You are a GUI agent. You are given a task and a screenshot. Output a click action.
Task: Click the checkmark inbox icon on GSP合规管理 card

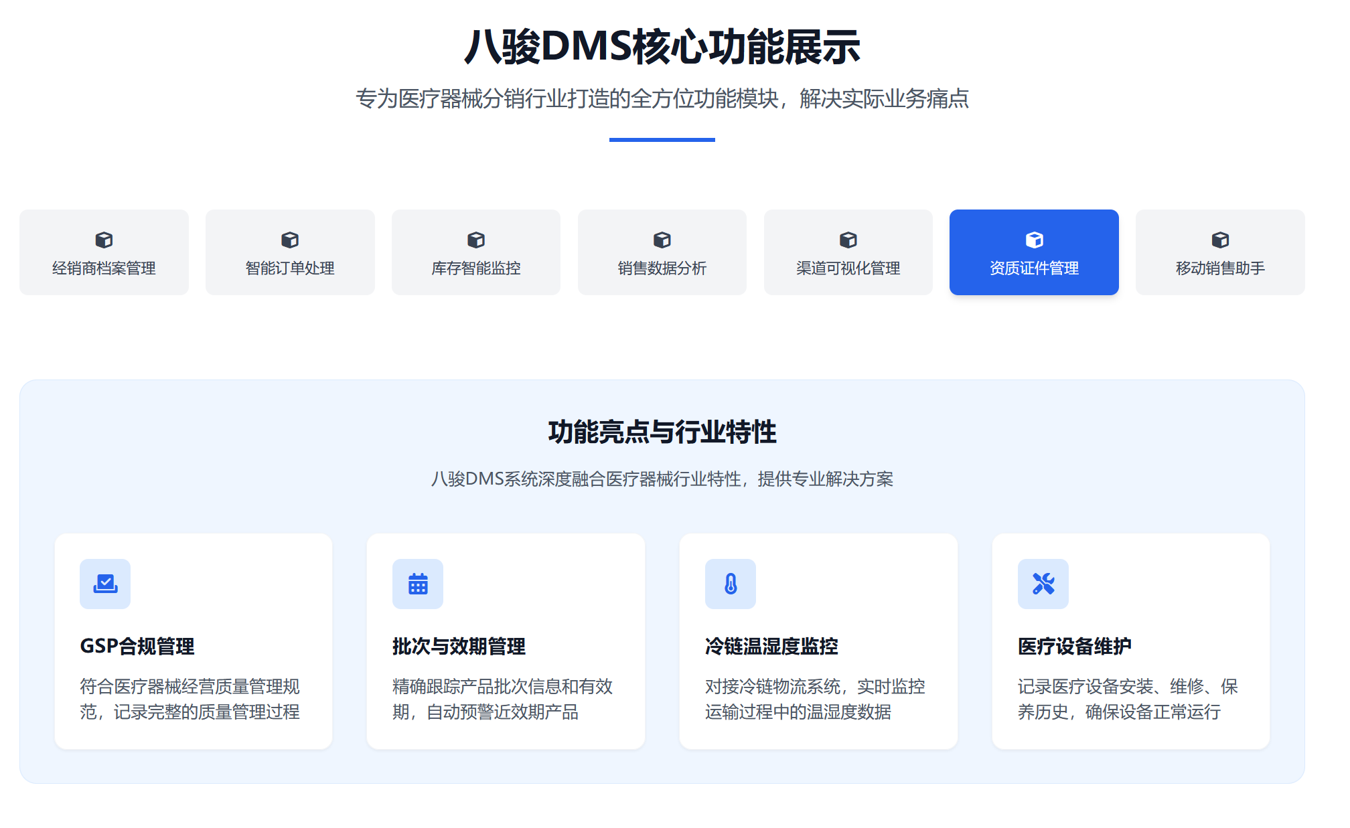[x=105, y=584]
